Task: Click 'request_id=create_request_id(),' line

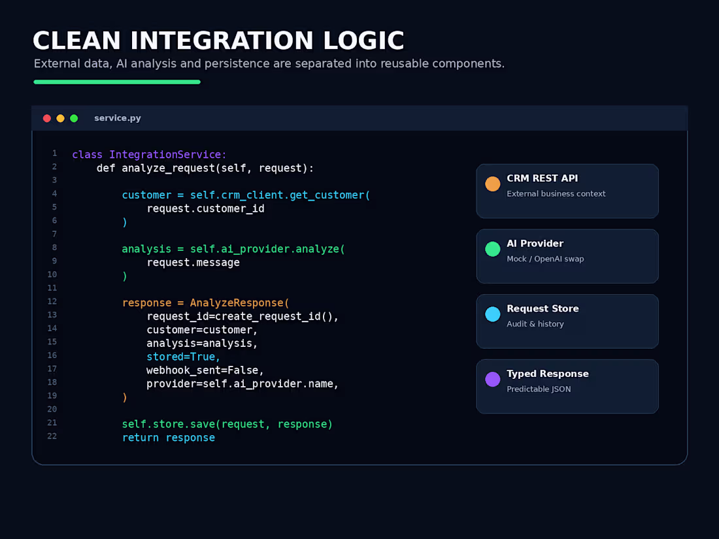Action: (242, 316)
